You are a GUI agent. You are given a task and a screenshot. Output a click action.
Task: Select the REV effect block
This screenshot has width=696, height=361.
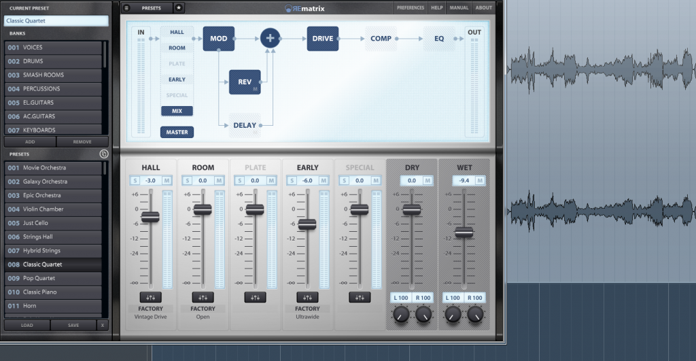pos(245,82)
